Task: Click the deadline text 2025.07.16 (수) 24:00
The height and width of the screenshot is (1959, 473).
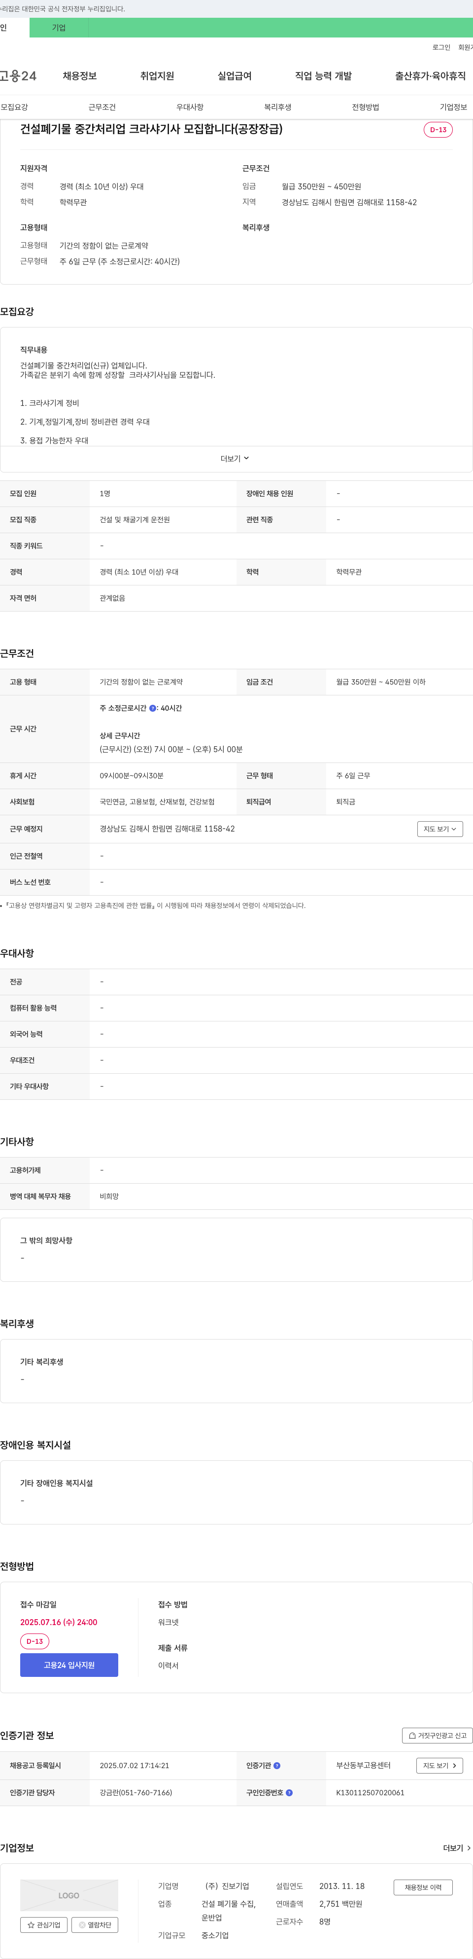Action: [x=59, y=1622]
